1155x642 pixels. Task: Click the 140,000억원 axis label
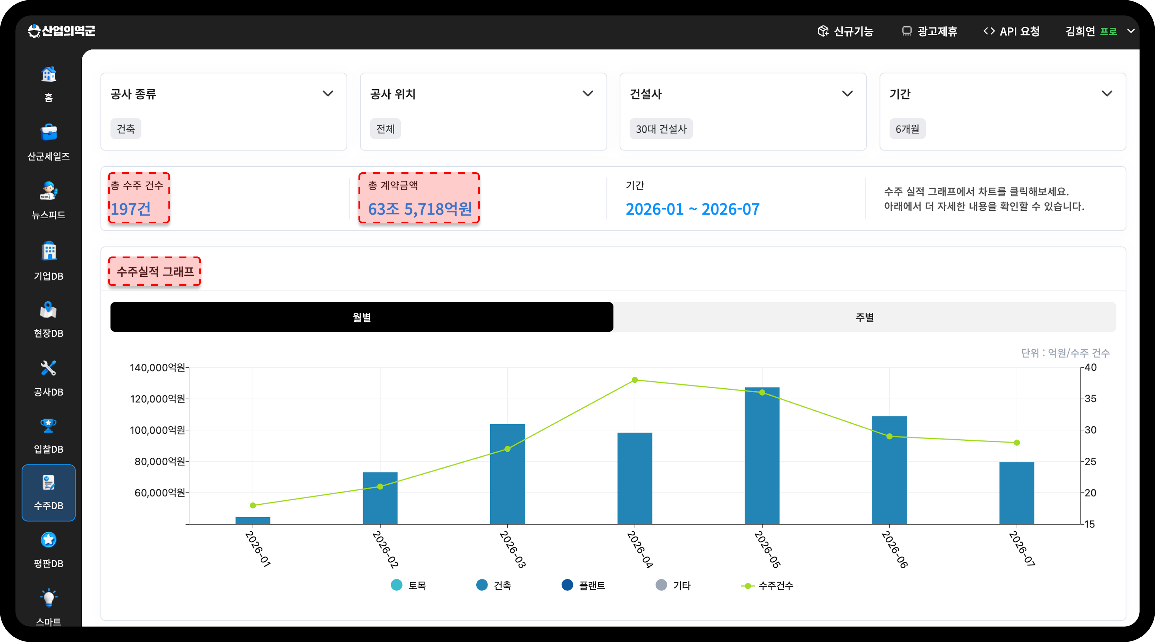157,367
